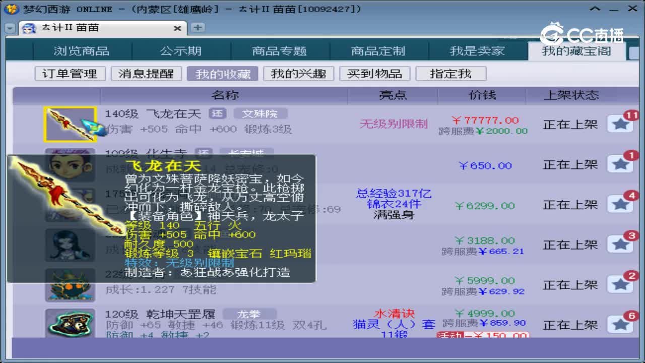Open the tab list dropdown arrow
This screenshot has height=363, width=645.
(10, 28)
